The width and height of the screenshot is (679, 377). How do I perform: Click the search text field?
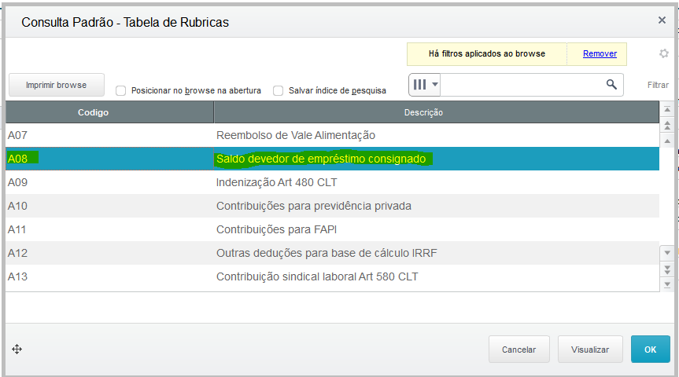[x=522, y=85]
